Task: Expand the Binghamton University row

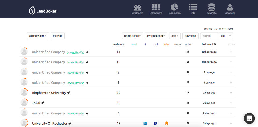Action: tap(231, 93)
